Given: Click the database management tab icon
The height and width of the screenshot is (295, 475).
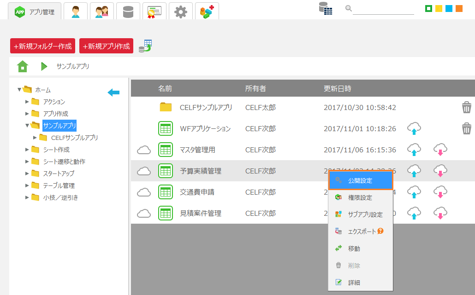Looking at the screenshot, I should pos(128,12).
